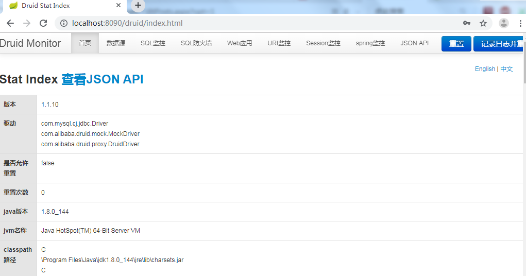Screen dimensions: 526x276
Task: Select Java HotSpot(TM) 64-Bit Server VM text
Action: [x=91, y=230]
